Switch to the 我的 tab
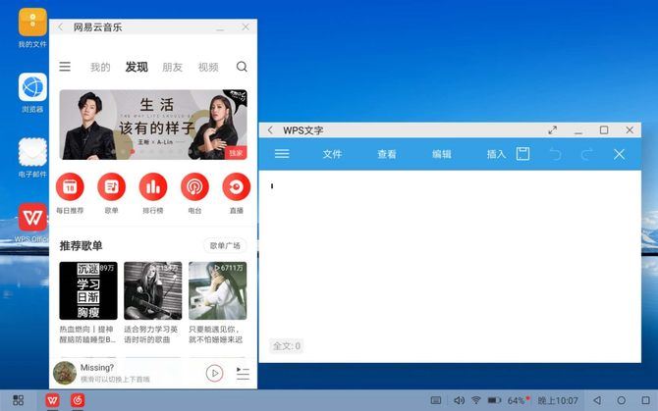The image size is (658, 411). [x=100, y=67]
